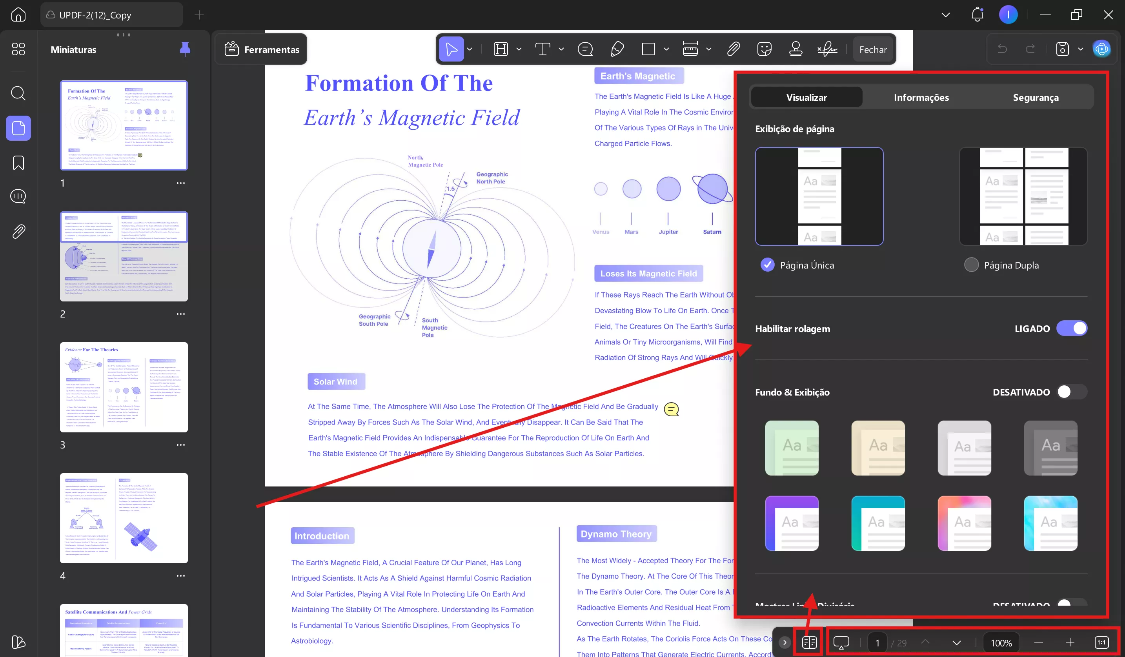This screenshot has width=1125, height=657.
Task: Select the Pencil annotation tool
Action: 617,49
